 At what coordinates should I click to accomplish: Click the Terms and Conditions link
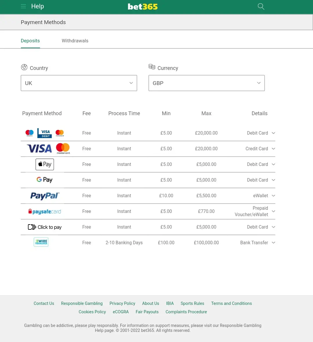click(231, 303)
